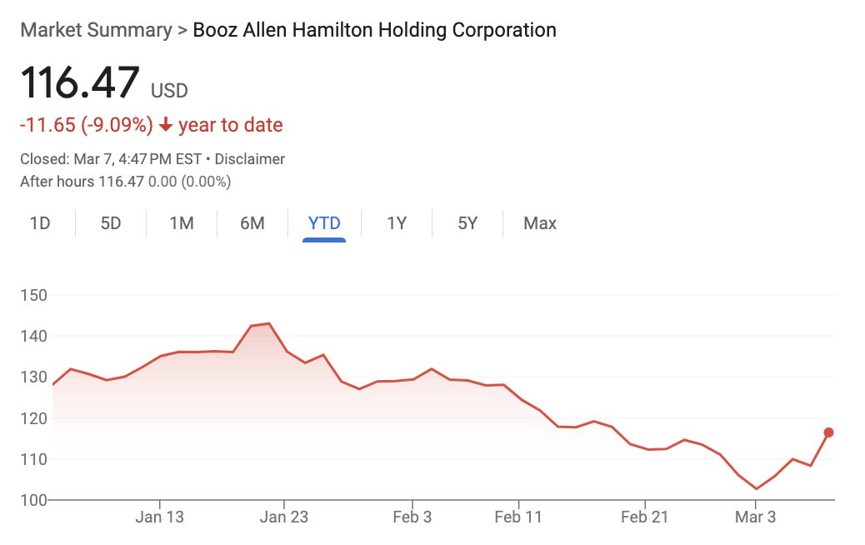This screenshot has height=545, width=865.
Task: Click the Jan 13 date axis label
Action: (x=159, y=517)
